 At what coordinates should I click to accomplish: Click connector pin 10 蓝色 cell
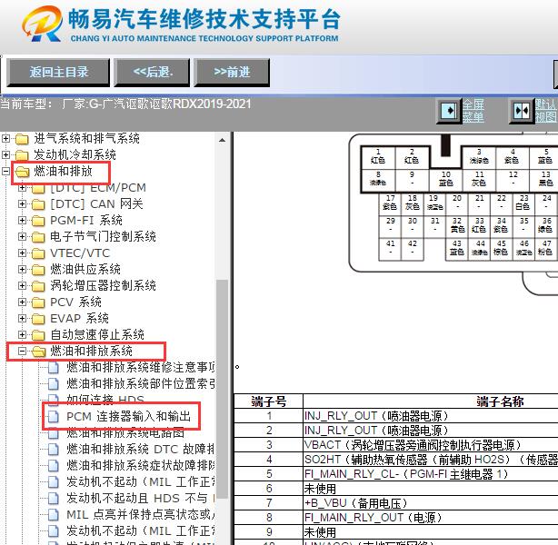tap(445, 179)
